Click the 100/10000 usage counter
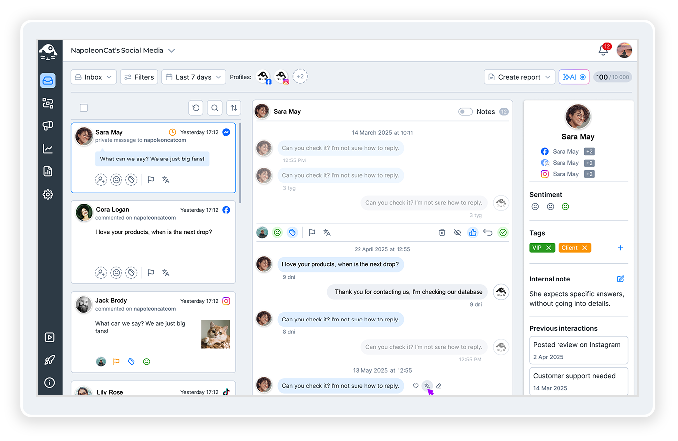Image resolution: width=678 pixels, height=441 pixels. tap(612, 77)
